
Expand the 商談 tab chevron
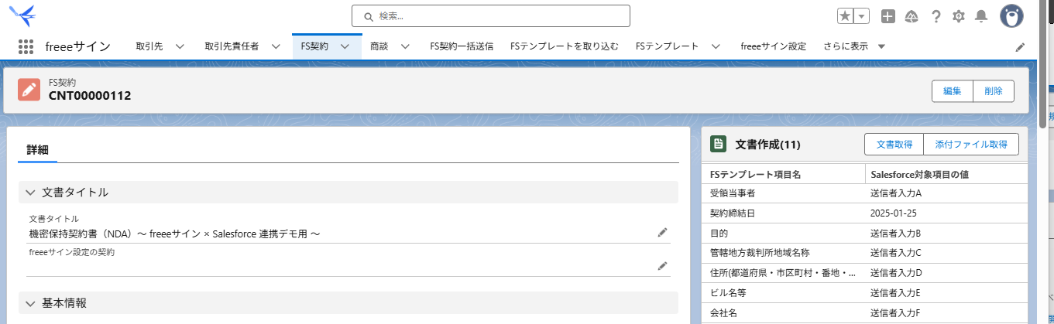[x=405, y=46]
